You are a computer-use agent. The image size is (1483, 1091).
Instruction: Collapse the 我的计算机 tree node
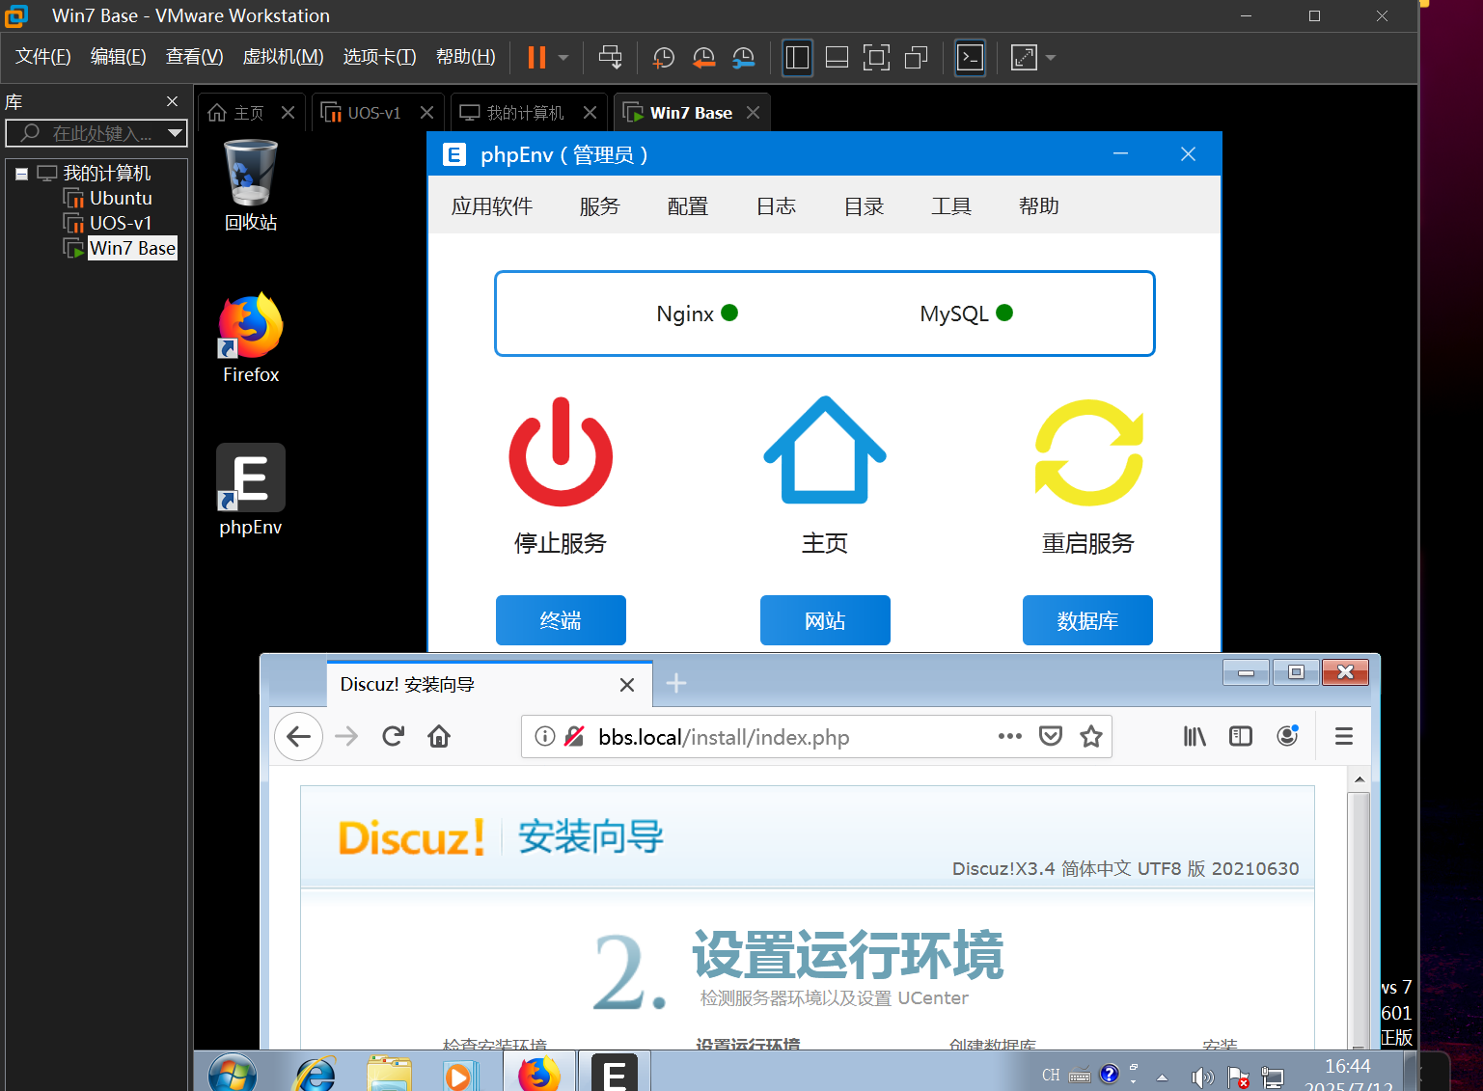click(21, 174)
